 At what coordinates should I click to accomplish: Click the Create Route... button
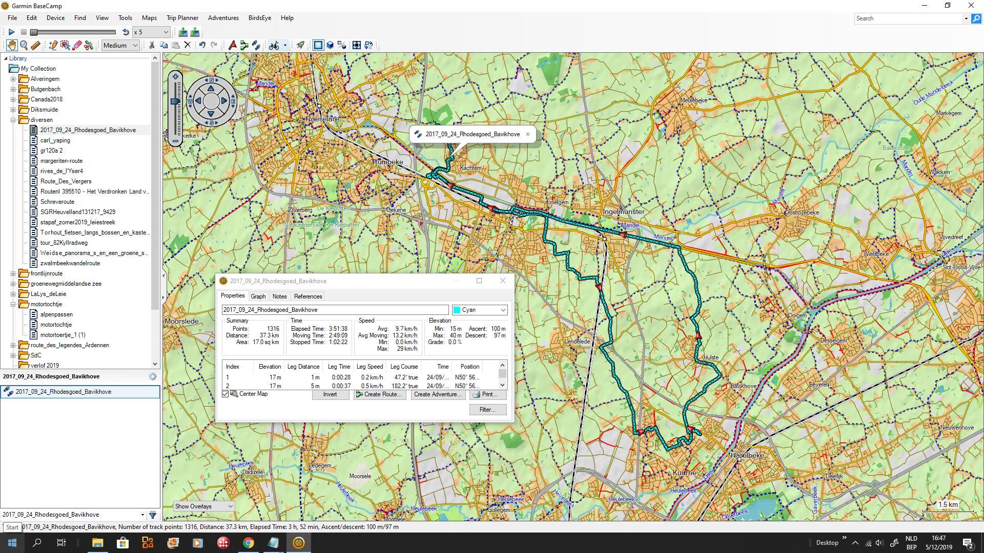380,395
